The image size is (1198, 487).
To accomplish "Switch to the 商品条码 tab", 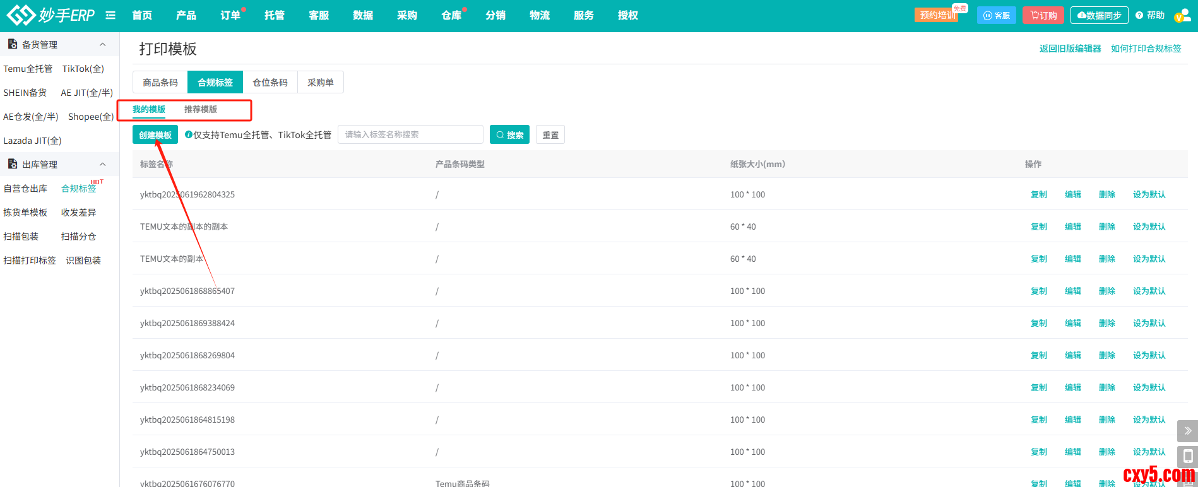I will pos(160,82).
